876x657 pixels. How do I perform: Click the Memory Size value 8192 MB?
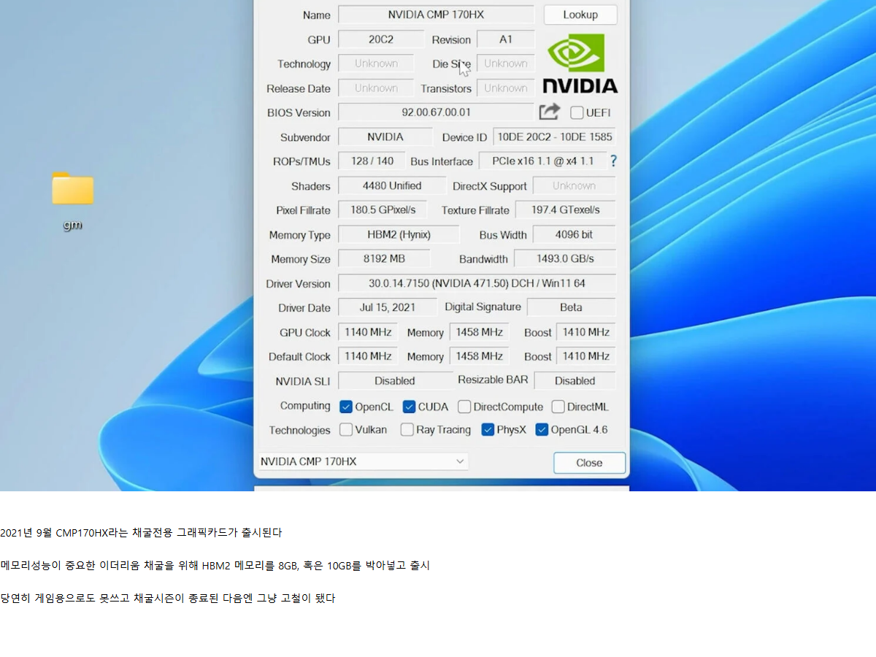click(x=384, y=258)
